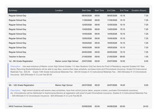Click the Description label under 9th - 12th Grade Registration
Viewport: 157px width, 111px height.
pos(15,90)
